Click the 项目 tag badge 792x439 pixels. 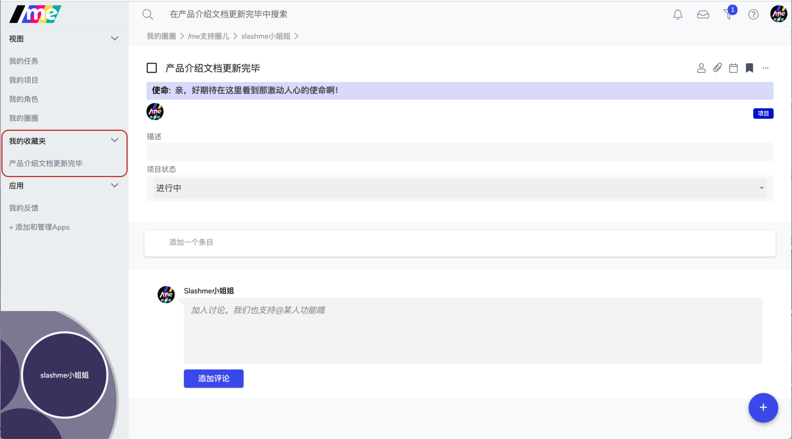(x=763, y=113)
